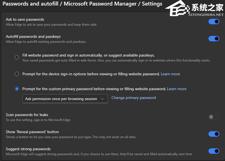
Task: Turn off the Ask to save passwords switch
Action: pyautogui.click(x=214, y=22)
